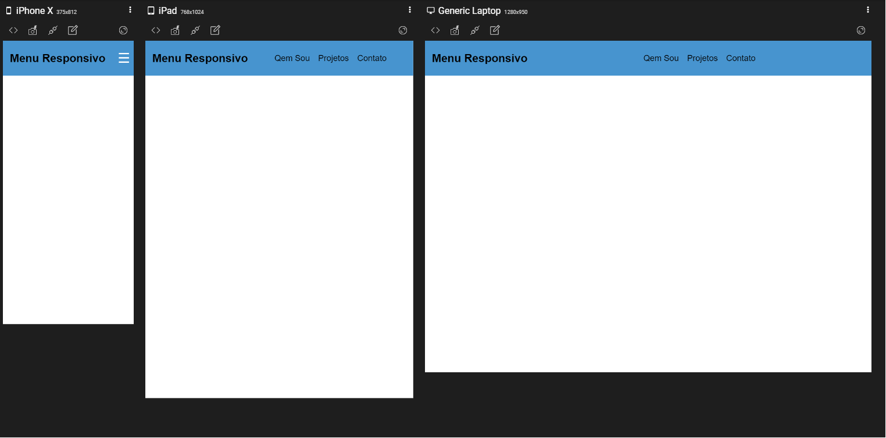Open the three-dot menu for iPad

pos(410,10)
